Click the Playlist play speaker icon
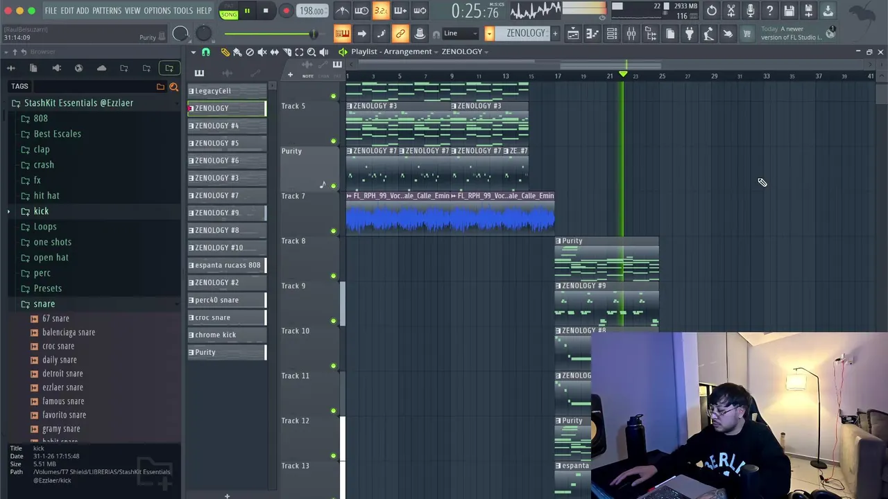Screen dimensions: 888x499 tap(324, 52)
